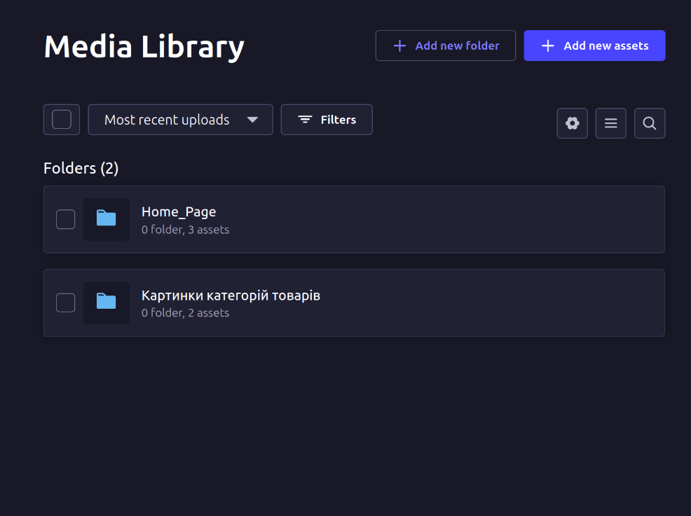691x516 pixels.
Task: Open the search magnifier icon
Action: coord(650,123)
